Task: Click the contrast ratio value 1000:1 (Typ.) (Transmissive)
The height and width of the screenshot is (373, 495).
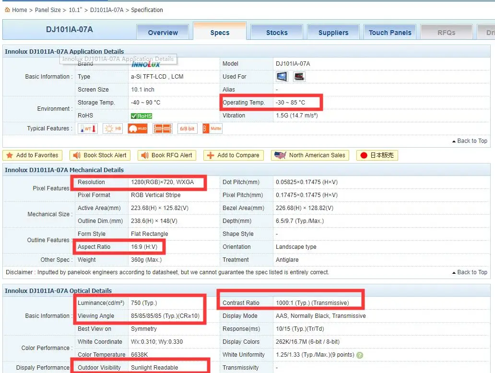Action: pyautogui.click(x=312, y=303)
